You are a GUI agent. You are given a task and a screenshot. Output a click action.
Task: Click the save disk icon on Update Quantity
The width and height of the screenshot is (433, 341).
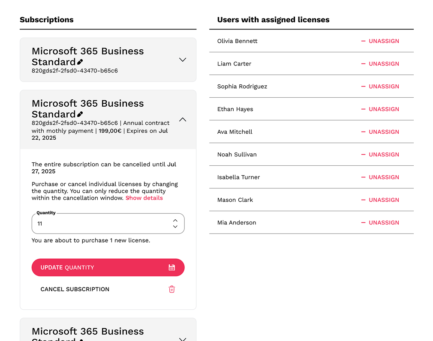coord(171,268)
